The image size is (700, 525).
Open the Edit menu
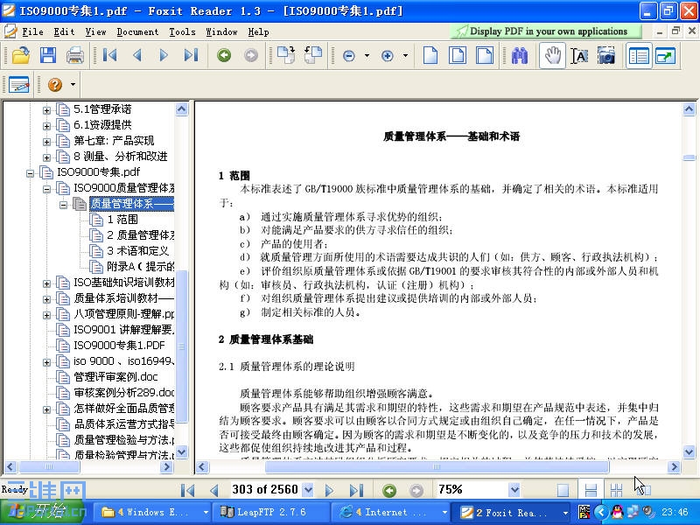64,31
